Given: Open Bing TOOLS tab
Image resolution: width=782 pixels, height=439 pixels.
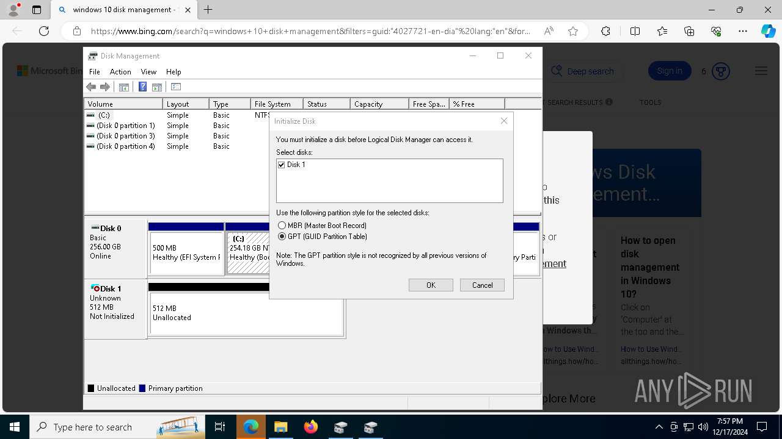Looking at the screenshot, I should coord(650,102).
